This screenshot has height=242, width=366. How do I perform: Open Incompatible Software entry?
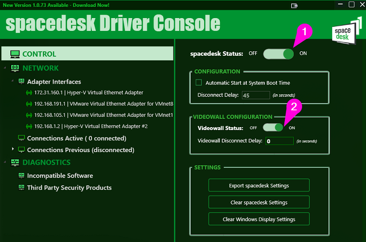point(60,176)
